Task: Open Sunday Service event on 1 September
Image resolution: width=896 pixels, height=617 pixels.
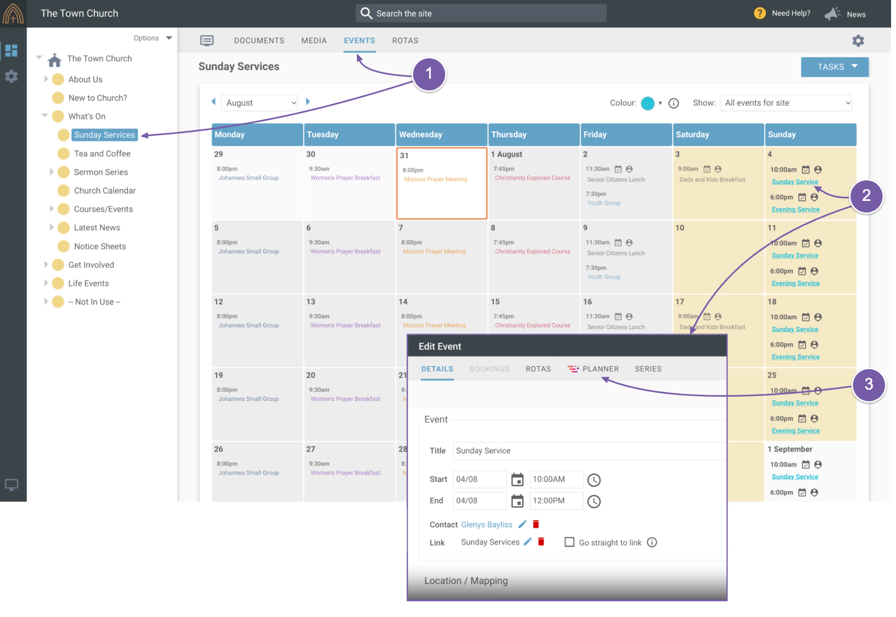Action: (x=795, y=477)
